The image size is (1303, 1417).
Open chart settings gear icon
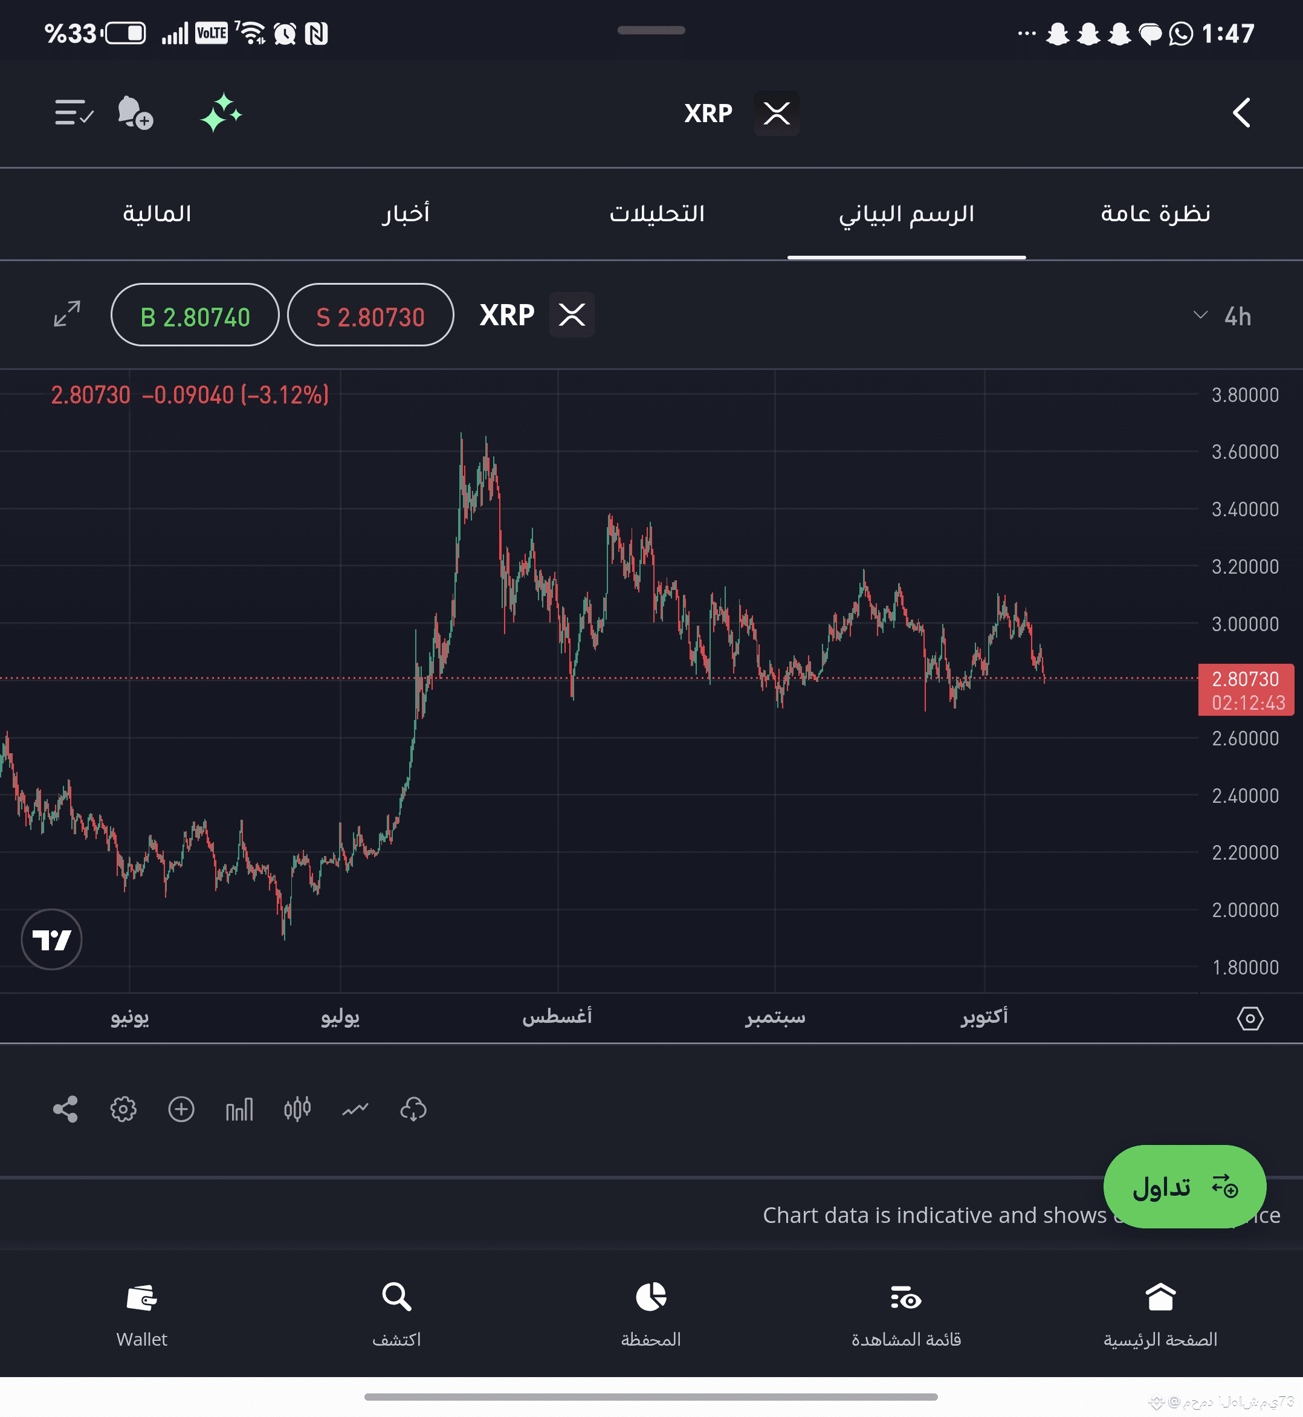pyautogui.click(x=123, y=1109)
